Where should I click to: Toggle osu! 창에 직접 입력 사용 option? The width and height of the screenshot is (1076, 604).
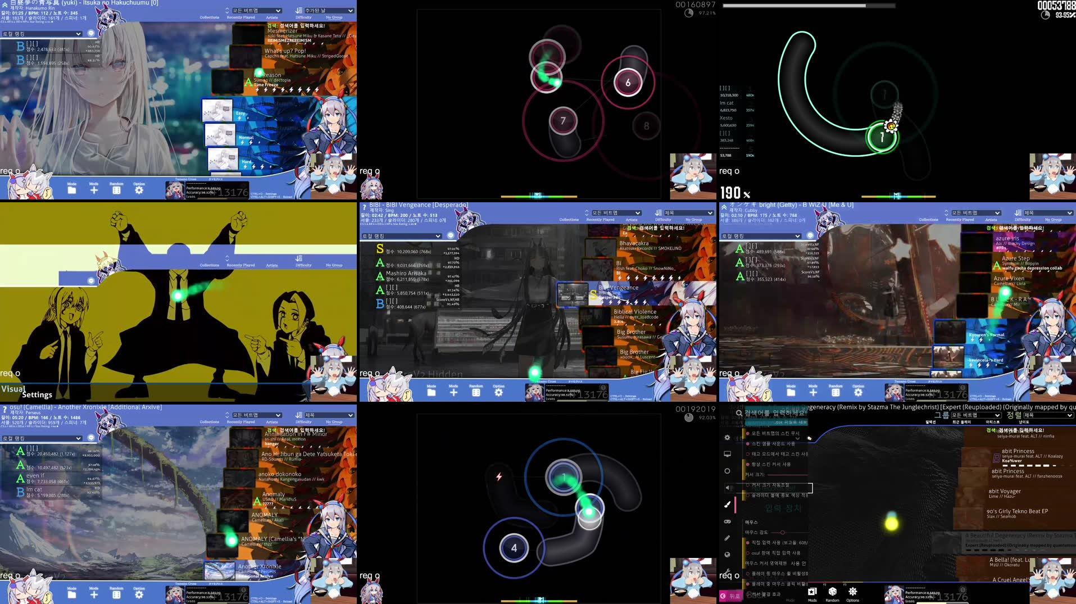pyautogui.click(x=774, y=553)
